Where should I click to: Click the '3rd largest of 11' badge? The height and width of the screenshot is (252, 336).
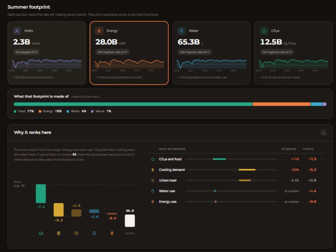pyautogui.click(x=26, y=52)
